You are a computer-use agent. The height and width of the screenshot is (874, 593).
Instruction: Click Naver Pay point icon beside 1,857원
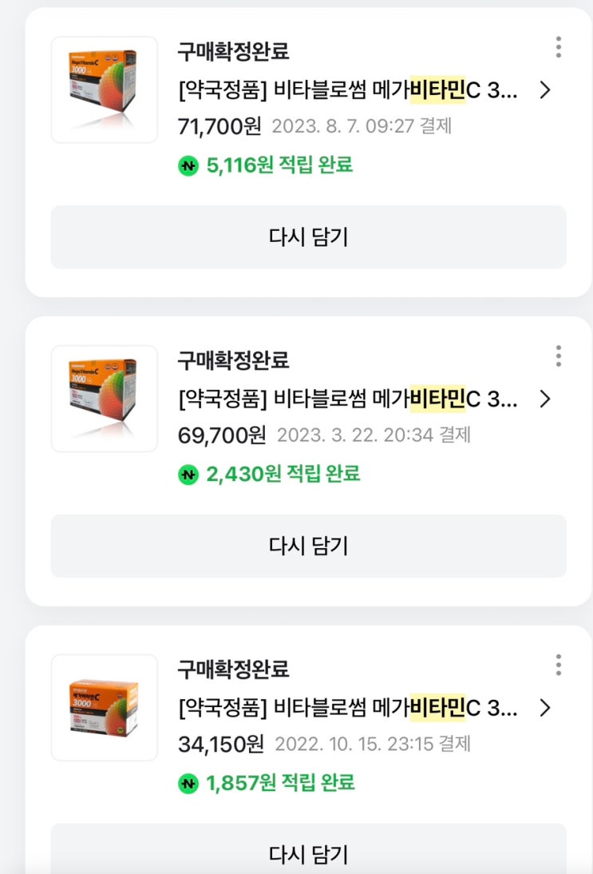click(x=188, y=784)
